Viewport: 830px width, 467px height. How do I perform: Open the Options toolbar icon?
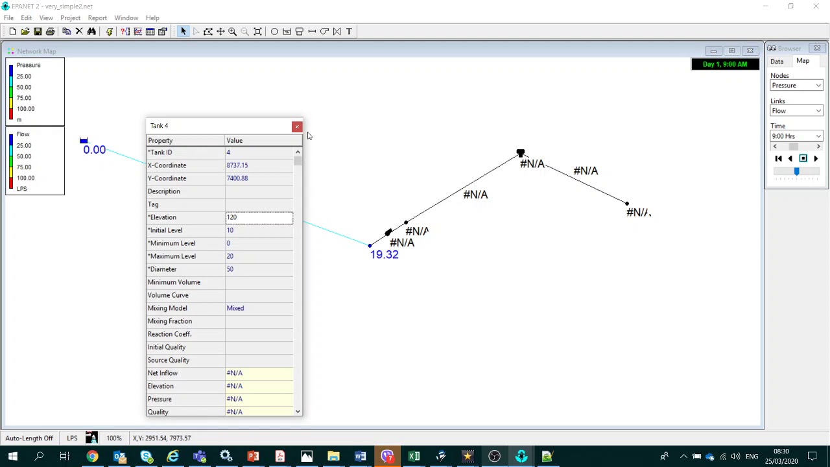pyautogui.click(x=163, y=31)
